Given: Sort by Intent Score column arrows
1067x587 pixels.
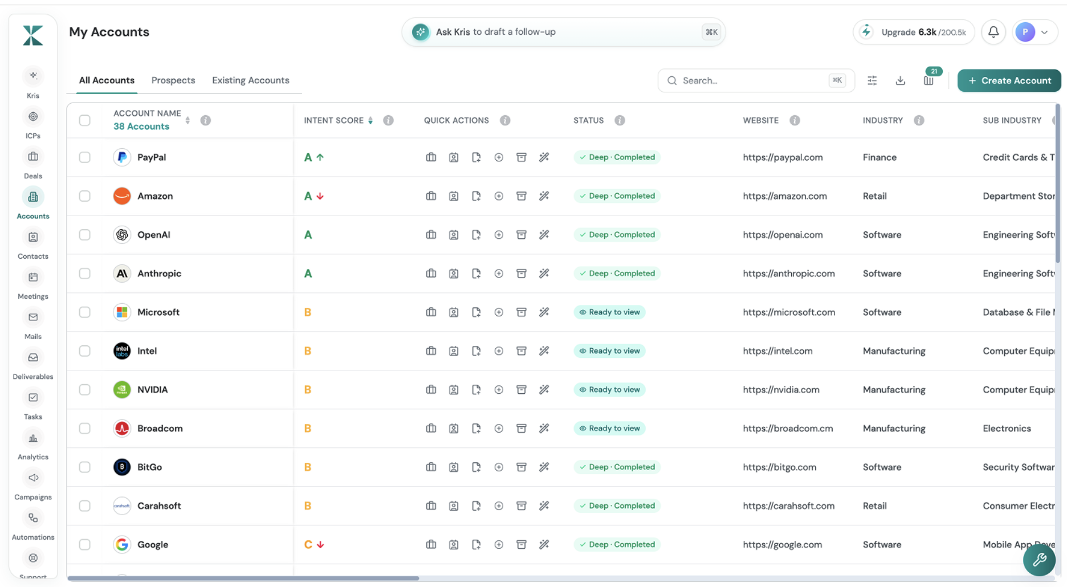Looking at the screenshot, I should pyautogui.click(x=370, y=120).
